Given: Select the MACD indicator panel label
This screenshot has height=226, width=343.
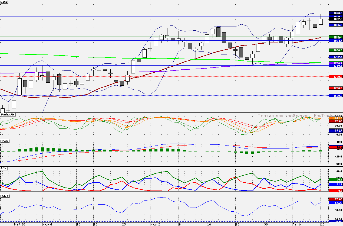Looking at the screenshot, I should (5, 141).
